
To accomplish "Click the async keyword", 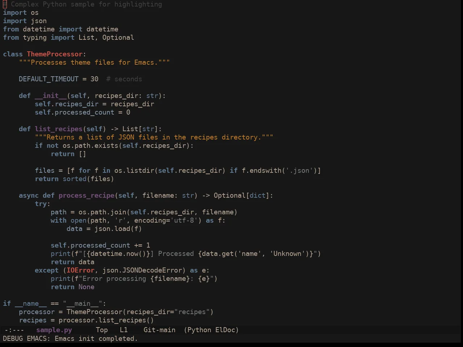I will [29, 196].
